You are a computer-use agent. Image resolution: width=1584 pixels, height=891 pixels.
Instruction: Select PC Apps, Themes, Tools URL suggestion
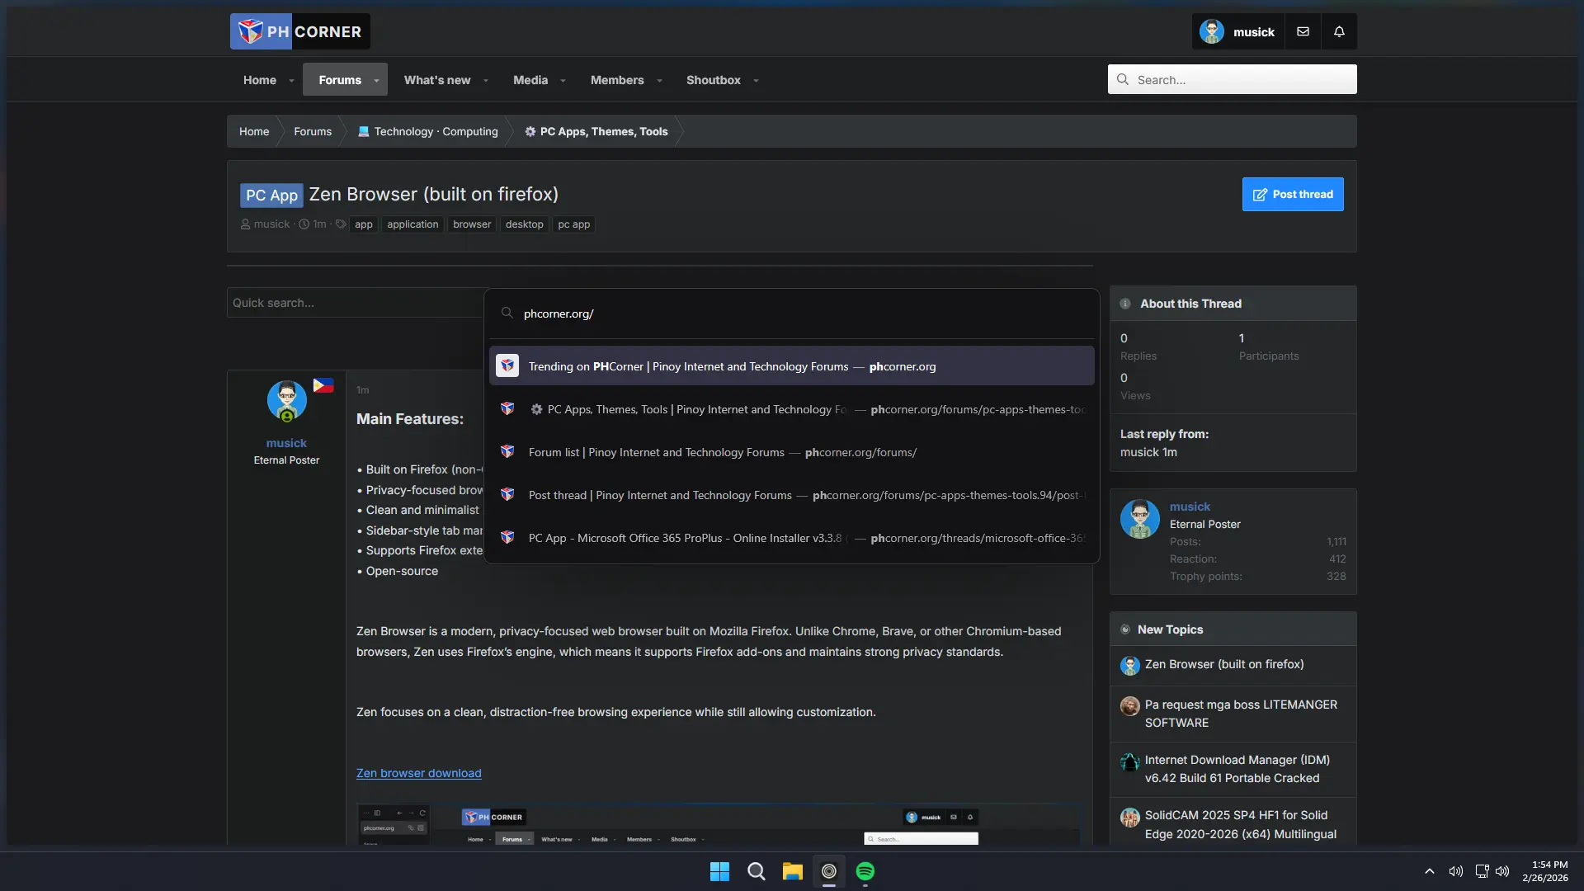(x=792, y=409)
